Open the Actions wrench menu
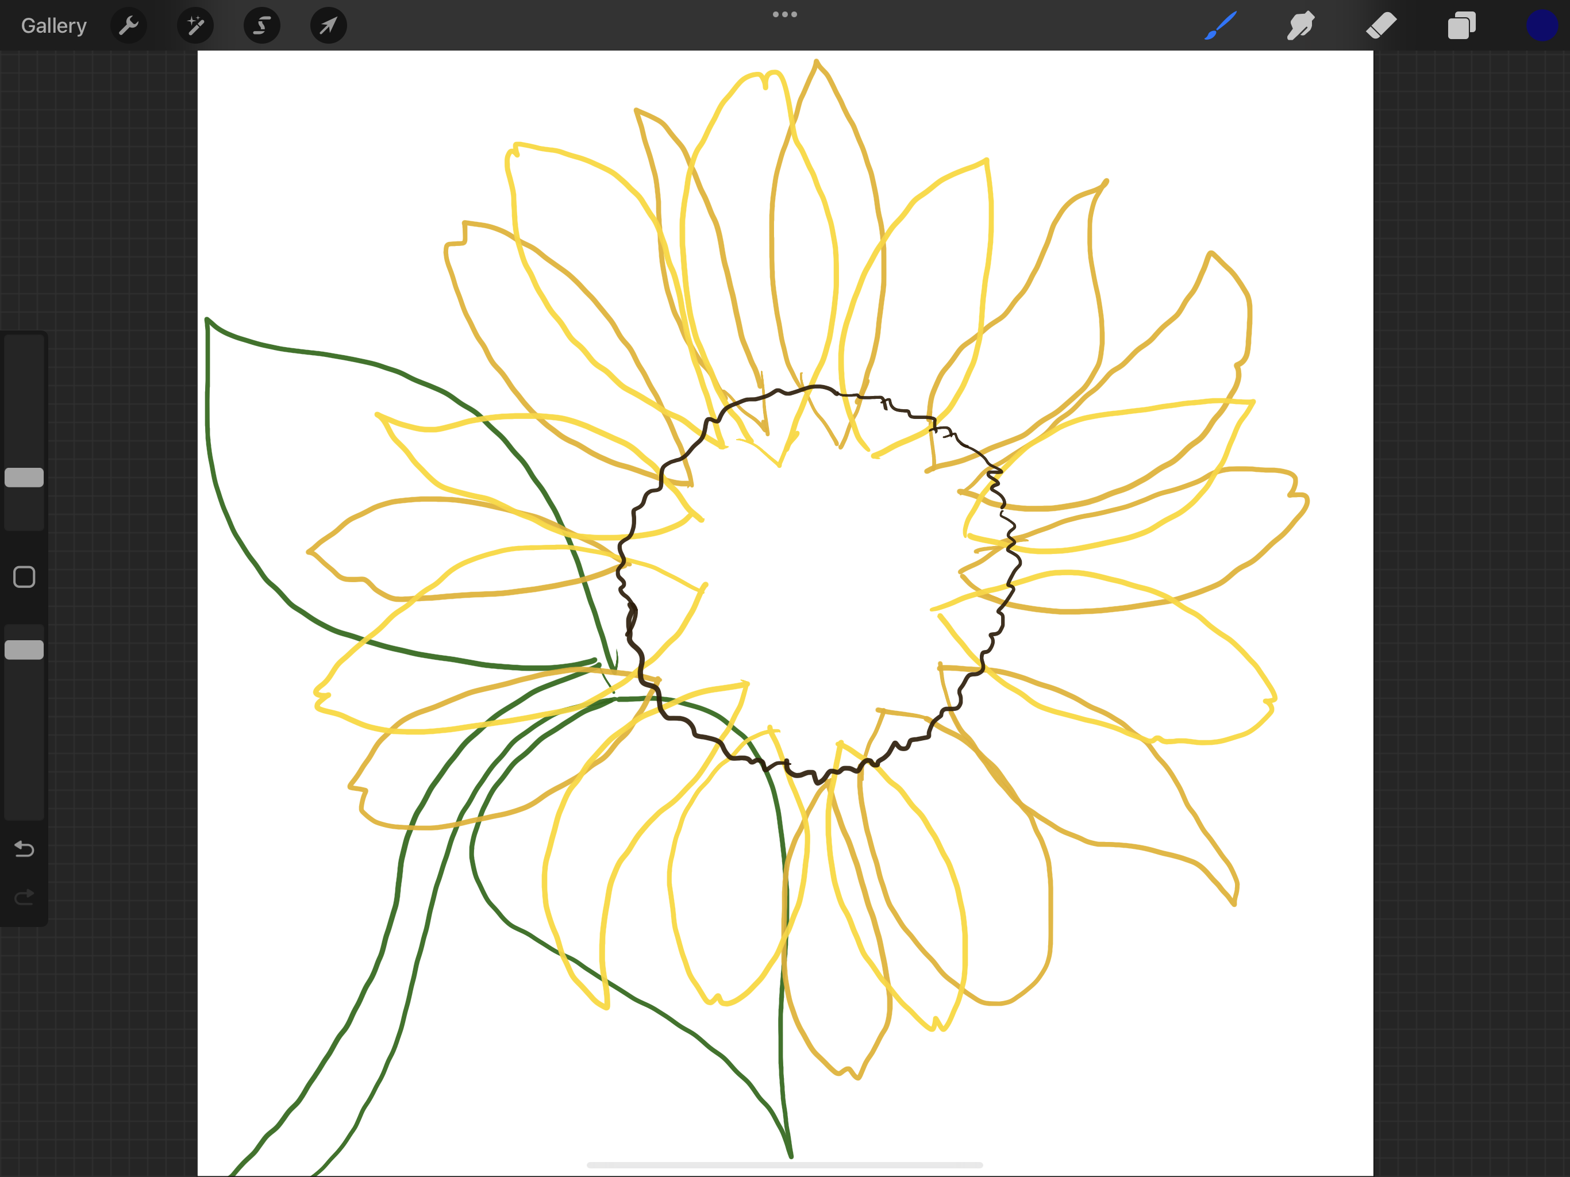 coord(129,26)
